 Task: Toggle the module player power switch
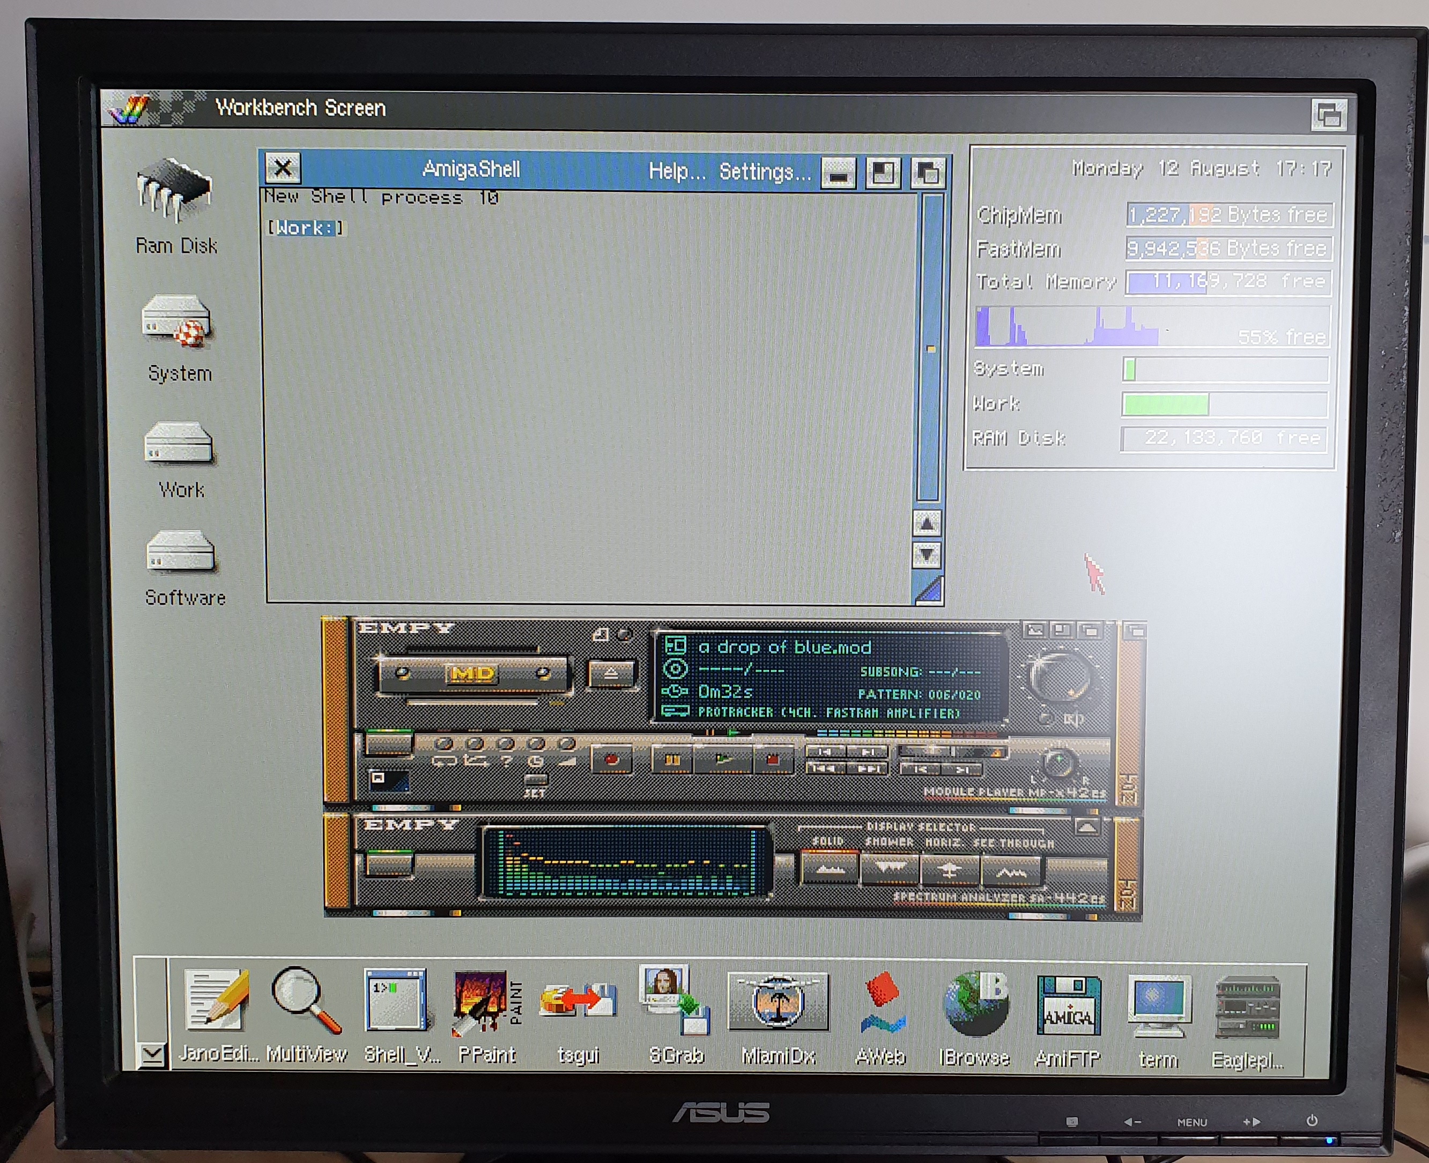pyautogui.click(x=389, y=744)
